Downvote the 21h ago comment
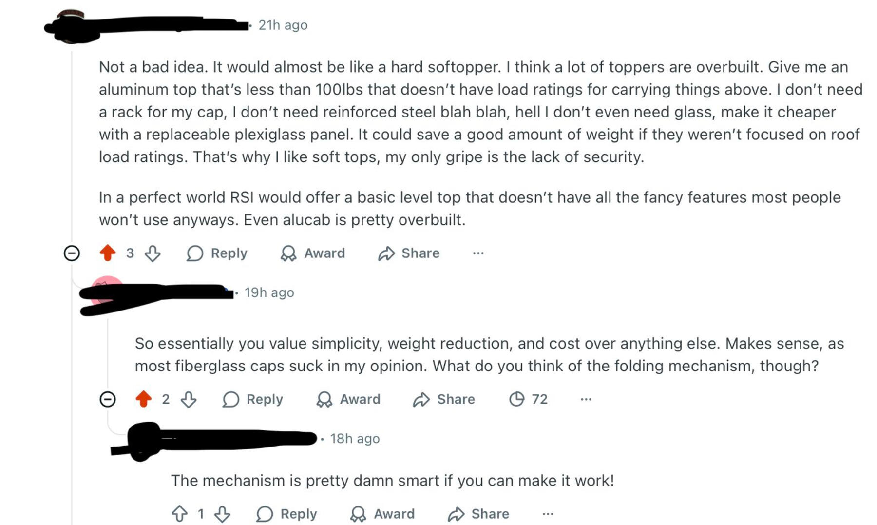This screenshot has width=877, height=525. (153, 253)
